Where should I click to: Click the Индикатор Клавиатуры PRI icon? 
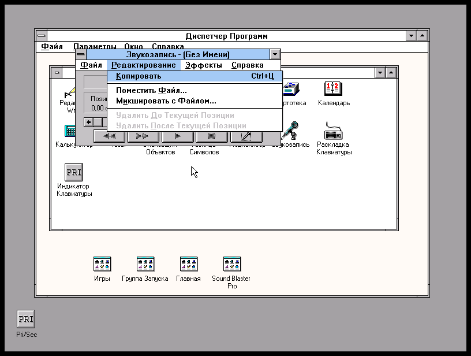74,172
